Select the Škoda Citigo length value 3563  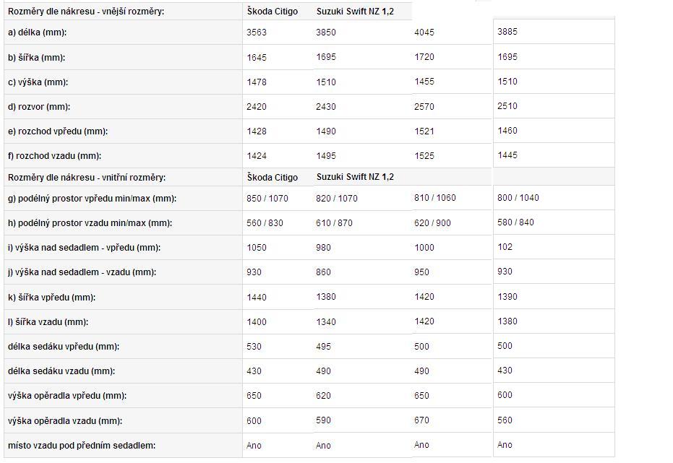click(x=257, y=33)
